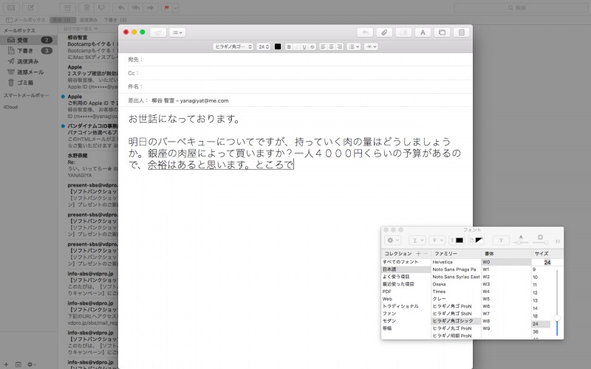Open the font size 24 dropdown

pos(264,46)
